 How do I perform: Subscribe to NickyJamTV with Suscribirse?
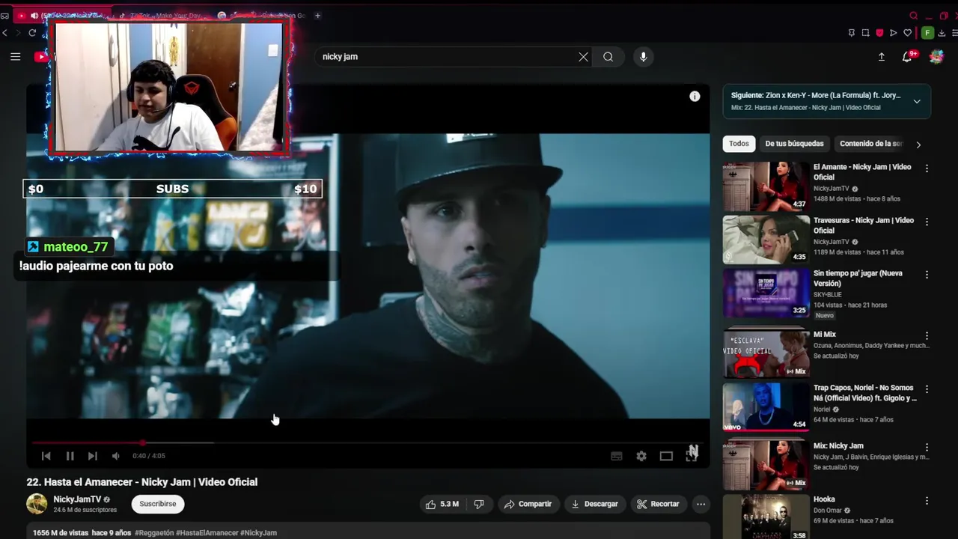(158, 504)
